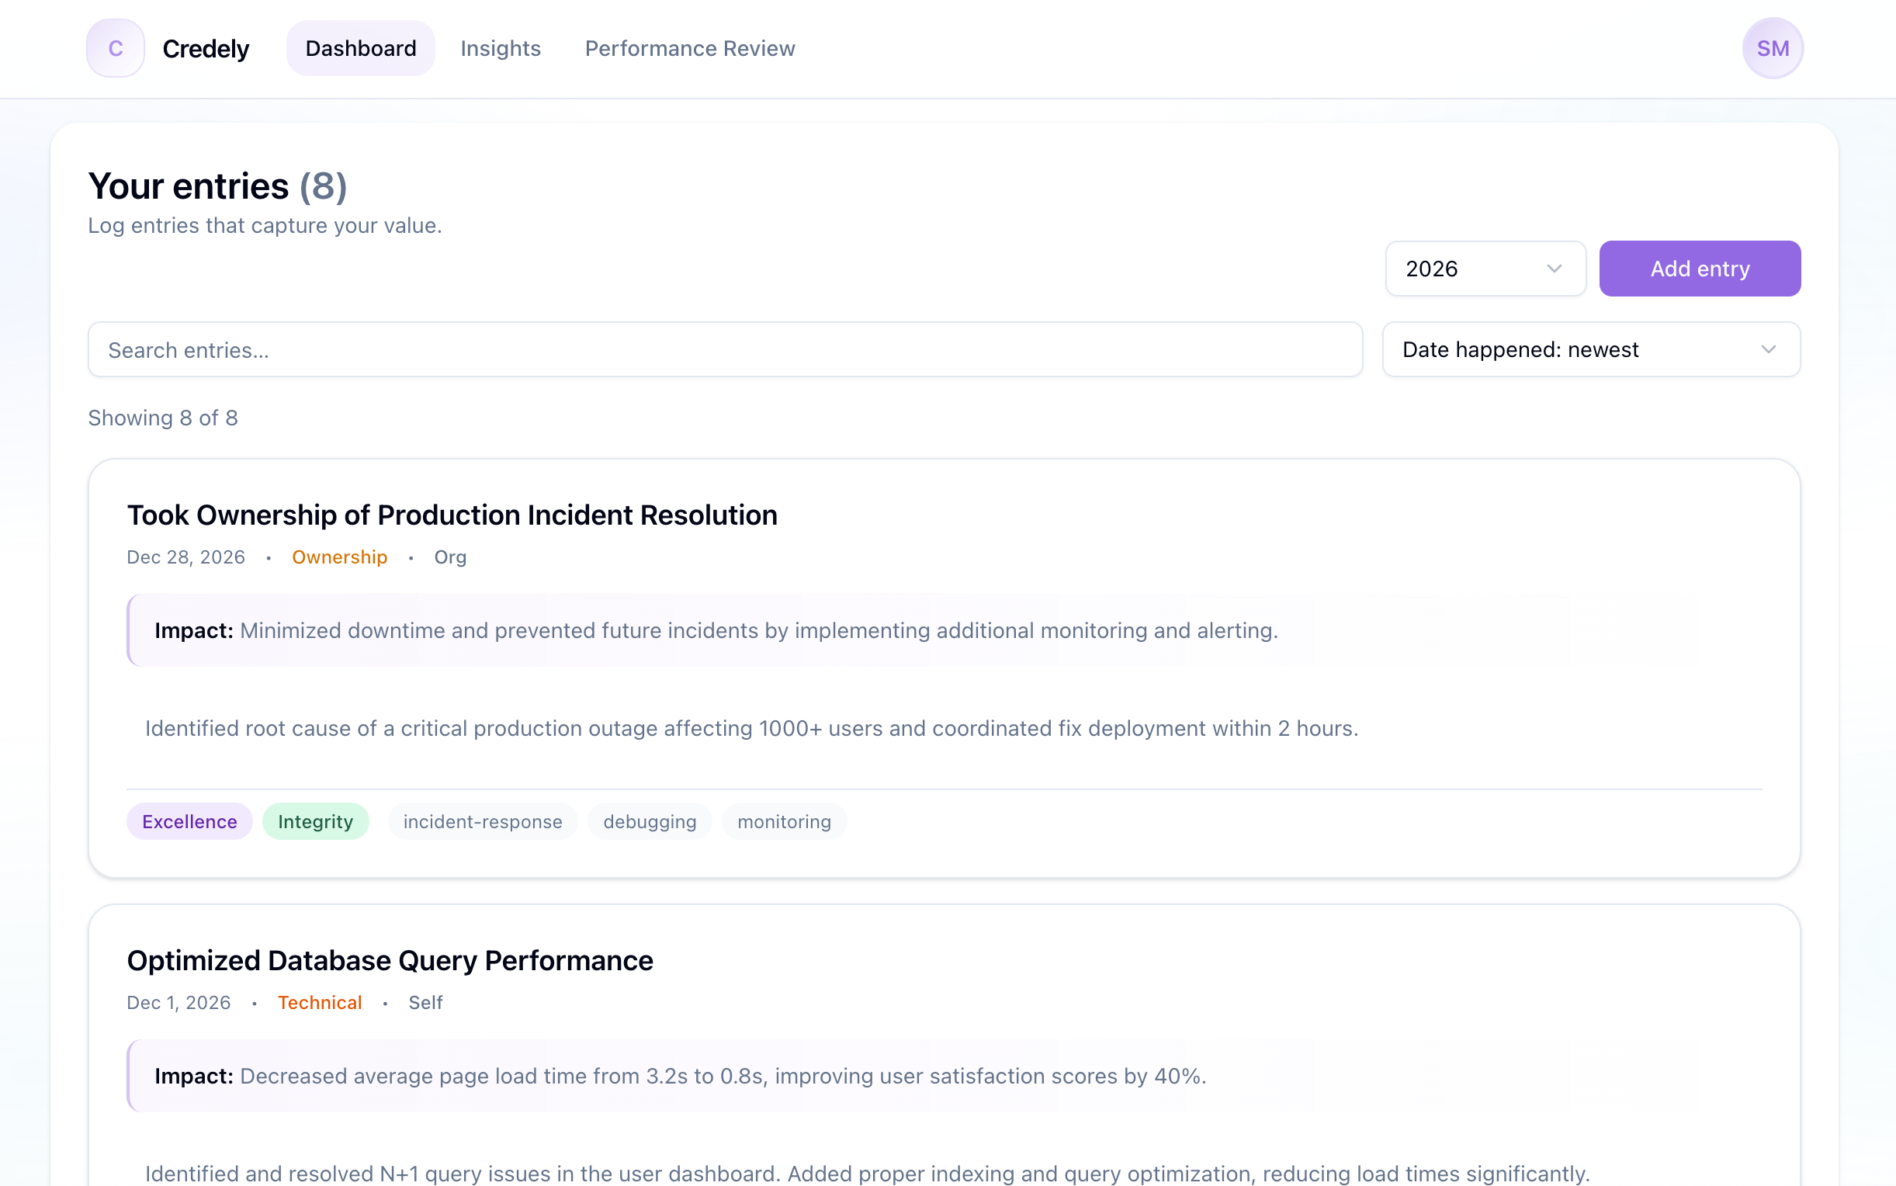This screenshot has width=1896, height=1186.
Task: Click the debugging tag
Action: click(x=650, y=821)
